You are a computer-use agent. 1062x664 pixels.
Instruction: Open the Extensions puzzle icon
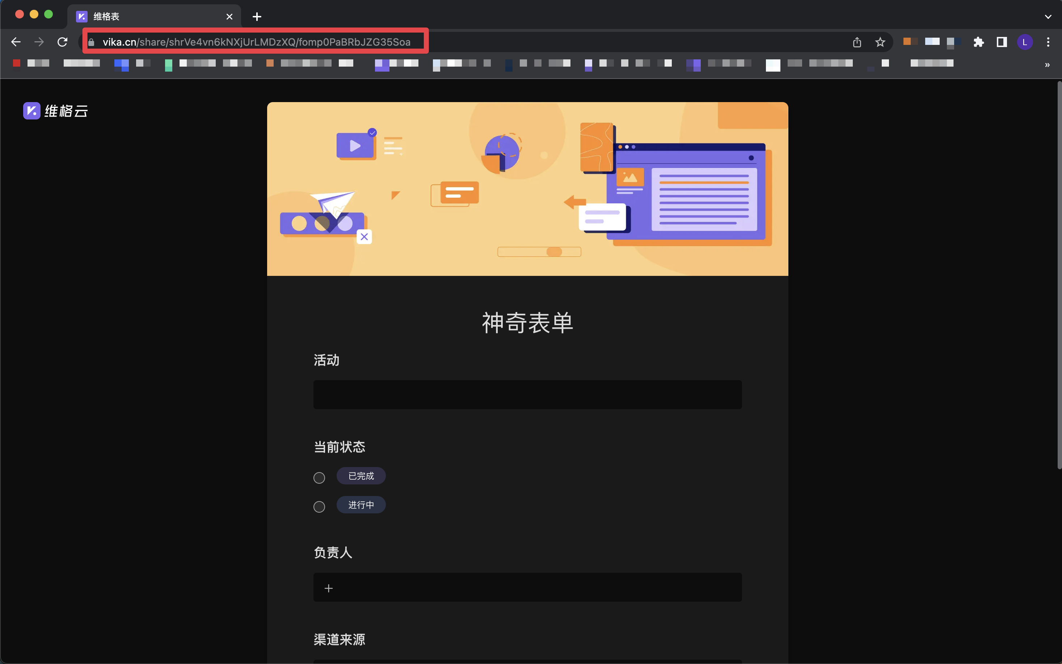[979, 42]
